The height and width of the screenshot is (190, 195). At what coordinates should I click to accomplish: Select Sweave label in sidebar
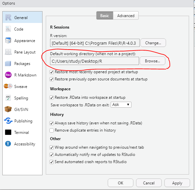point(21,87)
